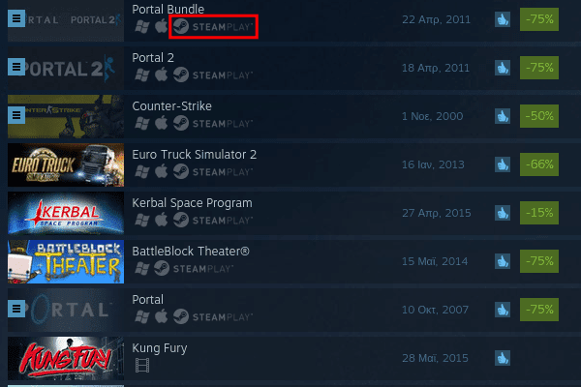The width and height of the screenshot is (581, 387).
Task: Click thumbs-up review icon for Kung Fury
Action: pyautogui.click(x=503, y=358)
